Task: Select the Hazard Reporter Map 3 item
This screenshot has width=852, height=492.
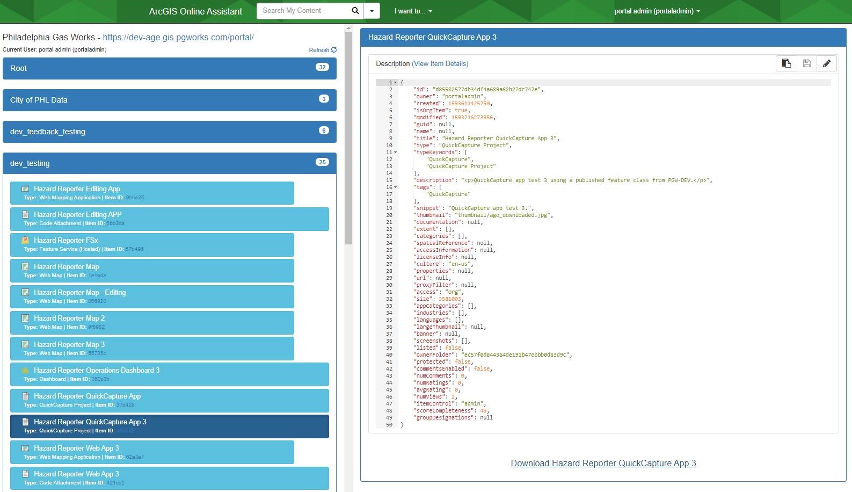Action: point(152,349)
